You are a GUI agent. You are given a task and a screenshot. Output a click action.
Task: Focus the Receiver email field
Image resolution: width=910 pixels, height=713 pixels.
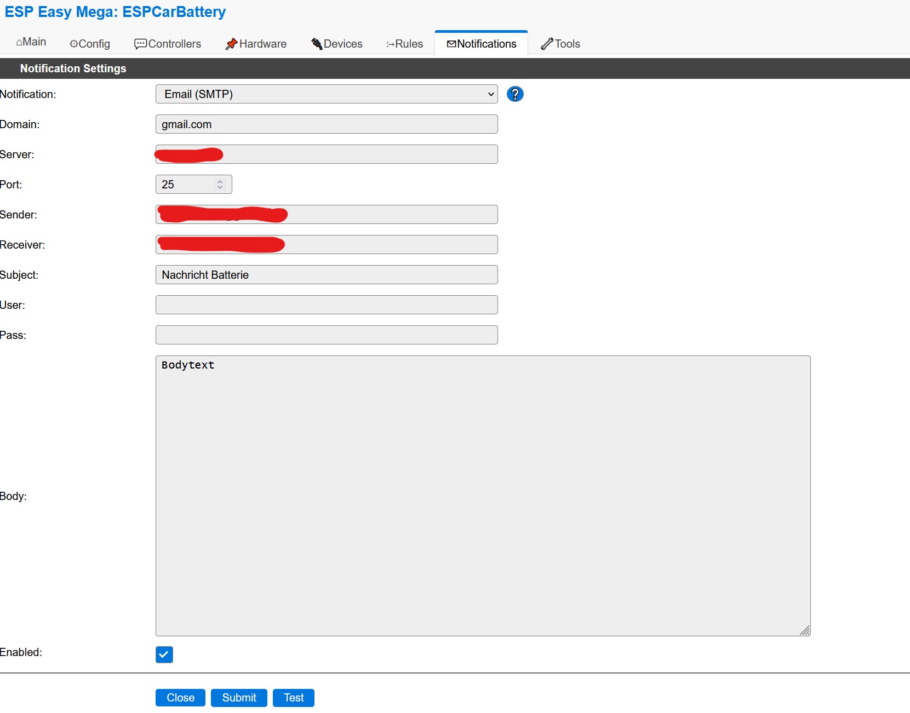pos(327,245)
